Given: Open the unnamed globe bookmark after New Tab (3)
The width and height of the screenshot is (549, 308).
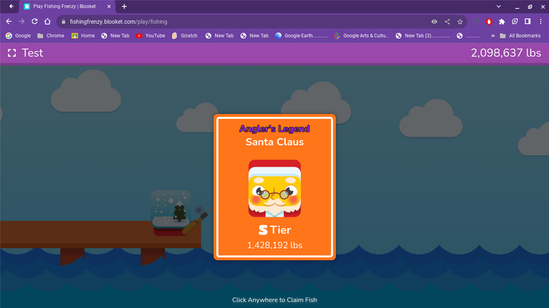Looking at the screenshot, I should tap(469, 36).
